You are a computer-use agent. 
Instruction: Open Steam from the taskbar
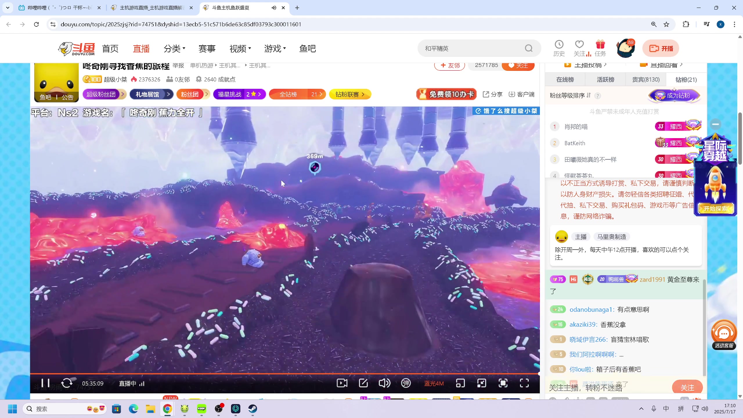[x=253, y=409]
